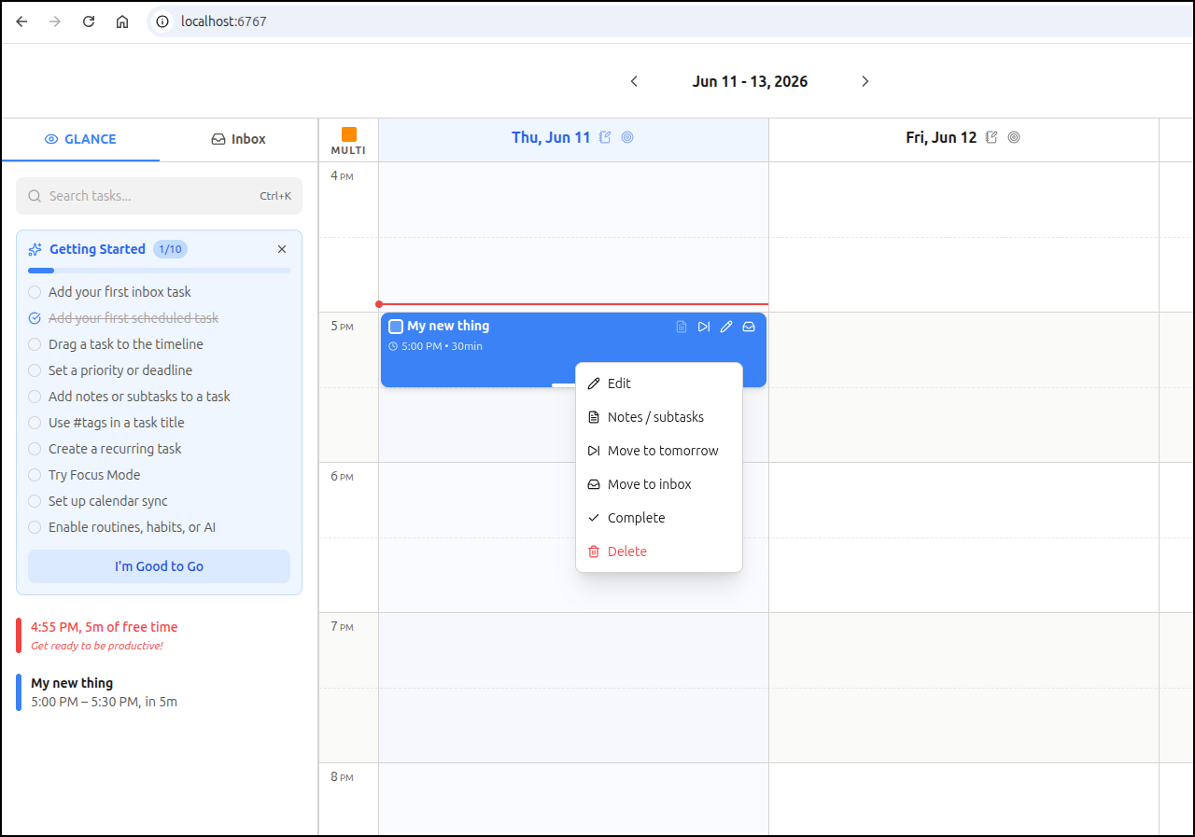1195x837 pixels.
Task: Click the Jun 11 - 13, 2026 date label
Action: (x=750, y=81)
